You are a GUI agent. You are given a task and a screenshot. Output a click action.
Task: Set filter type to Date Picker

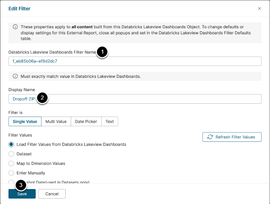click(86, 121)
